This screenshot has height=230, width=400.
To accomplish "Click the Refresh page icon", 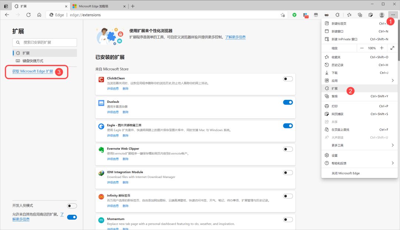I will (28, 15).
